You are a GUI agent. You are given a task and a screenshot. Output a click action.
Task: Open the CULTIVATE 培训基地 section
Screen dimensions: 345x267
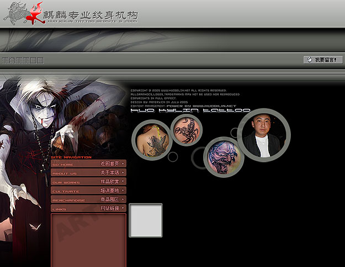pyautogui.click(x=88, y=190)
